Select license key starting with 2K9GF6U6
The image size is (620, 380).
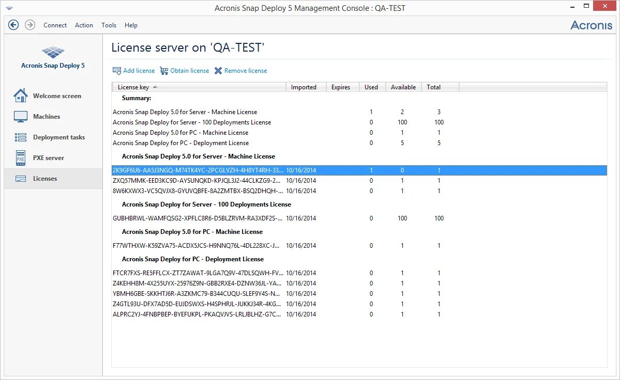(x=359, y=170)
